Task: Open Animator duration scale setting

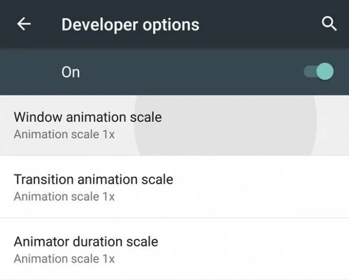Action: [x=174, y=249]
